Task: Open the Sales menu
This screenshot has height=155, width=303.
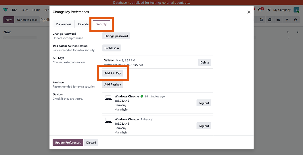Action: (25, 10)
